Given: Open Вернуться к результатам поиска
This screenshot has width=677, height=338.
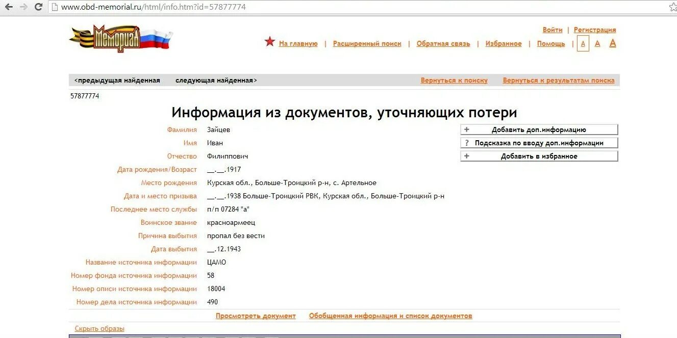Looking at the screenshot, I should pyautogui.click(x=558, y=80).
